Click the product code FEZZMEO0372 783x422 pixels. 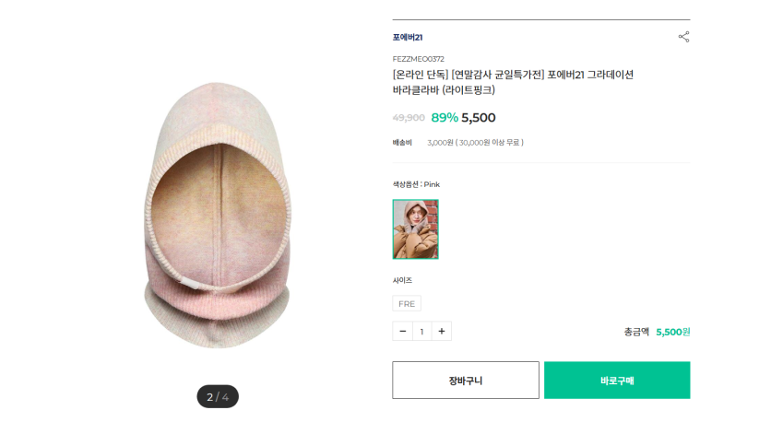pyautogui.click(x=418, y=59)
